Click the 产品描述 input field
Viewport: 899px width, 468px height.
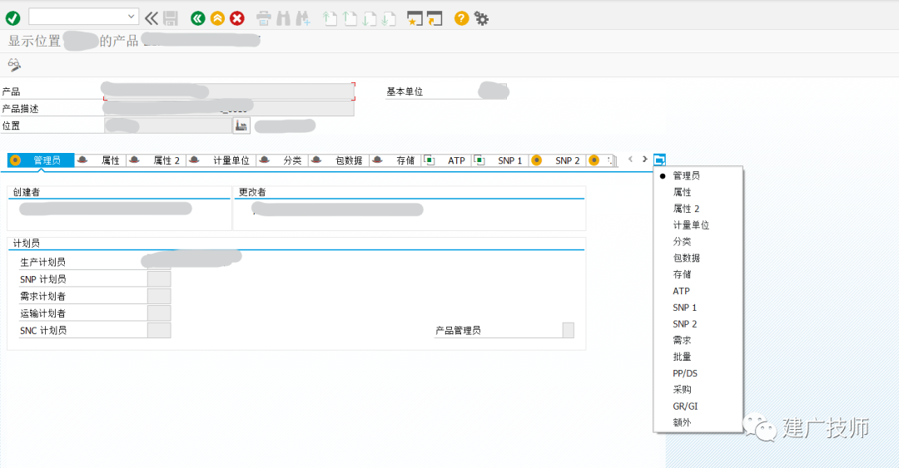click(229, 108)
